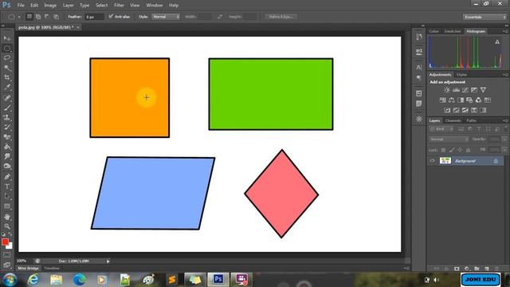Select the Elliptical Marquee tool in toolbox
The image size is (510, 287).
tap(7, 49)
